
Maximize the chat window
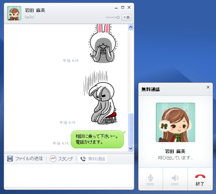123,7
